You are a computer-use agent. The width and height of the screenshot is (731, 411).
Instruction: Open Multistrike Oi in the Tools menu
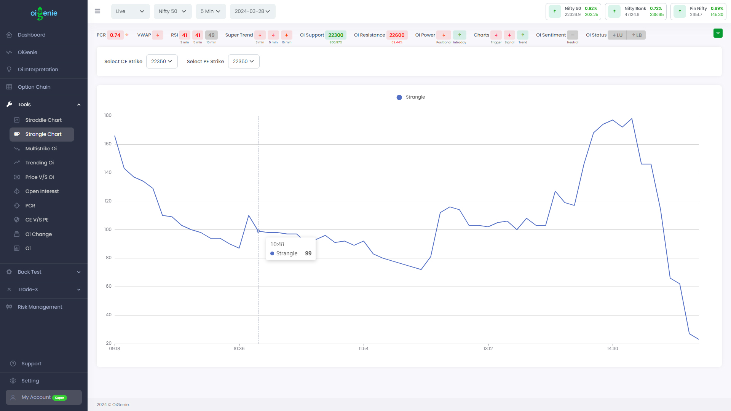(41, 149)
